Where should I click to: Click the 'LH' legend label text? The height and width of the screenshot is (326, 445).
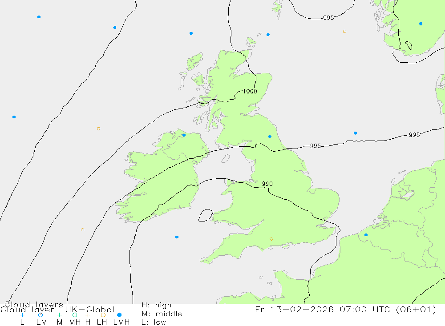coord(101,322)
